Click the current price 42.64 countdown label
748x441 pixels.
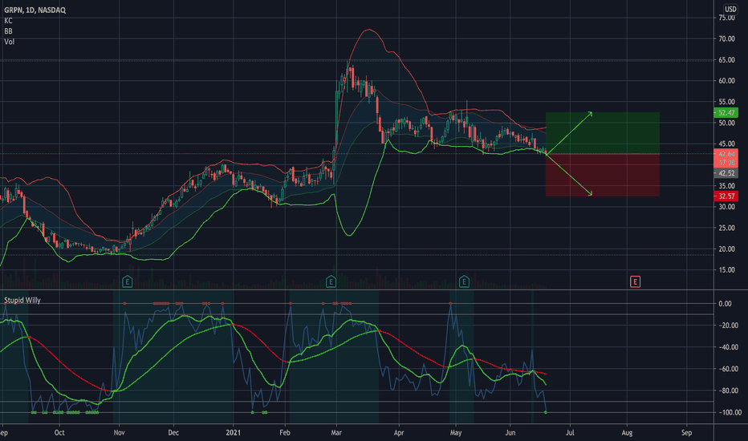pyautogui.click(x=726, y=158)
